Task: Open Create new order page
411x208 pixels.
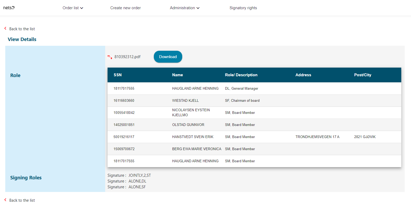Action: [x=125, y=8]
